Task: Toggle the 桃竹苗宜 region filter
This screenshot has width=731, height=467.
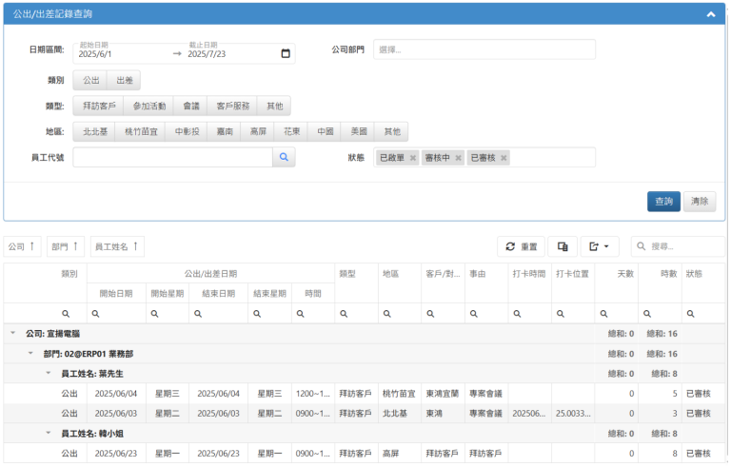Action: (x=141, y=131)
